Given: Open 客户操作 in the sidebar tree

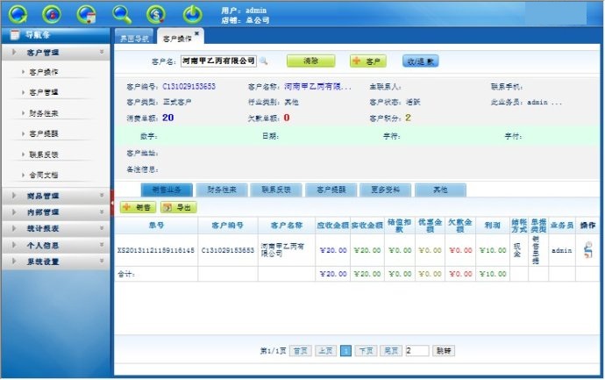Looking at the screenshot, I should click(44, 72).
